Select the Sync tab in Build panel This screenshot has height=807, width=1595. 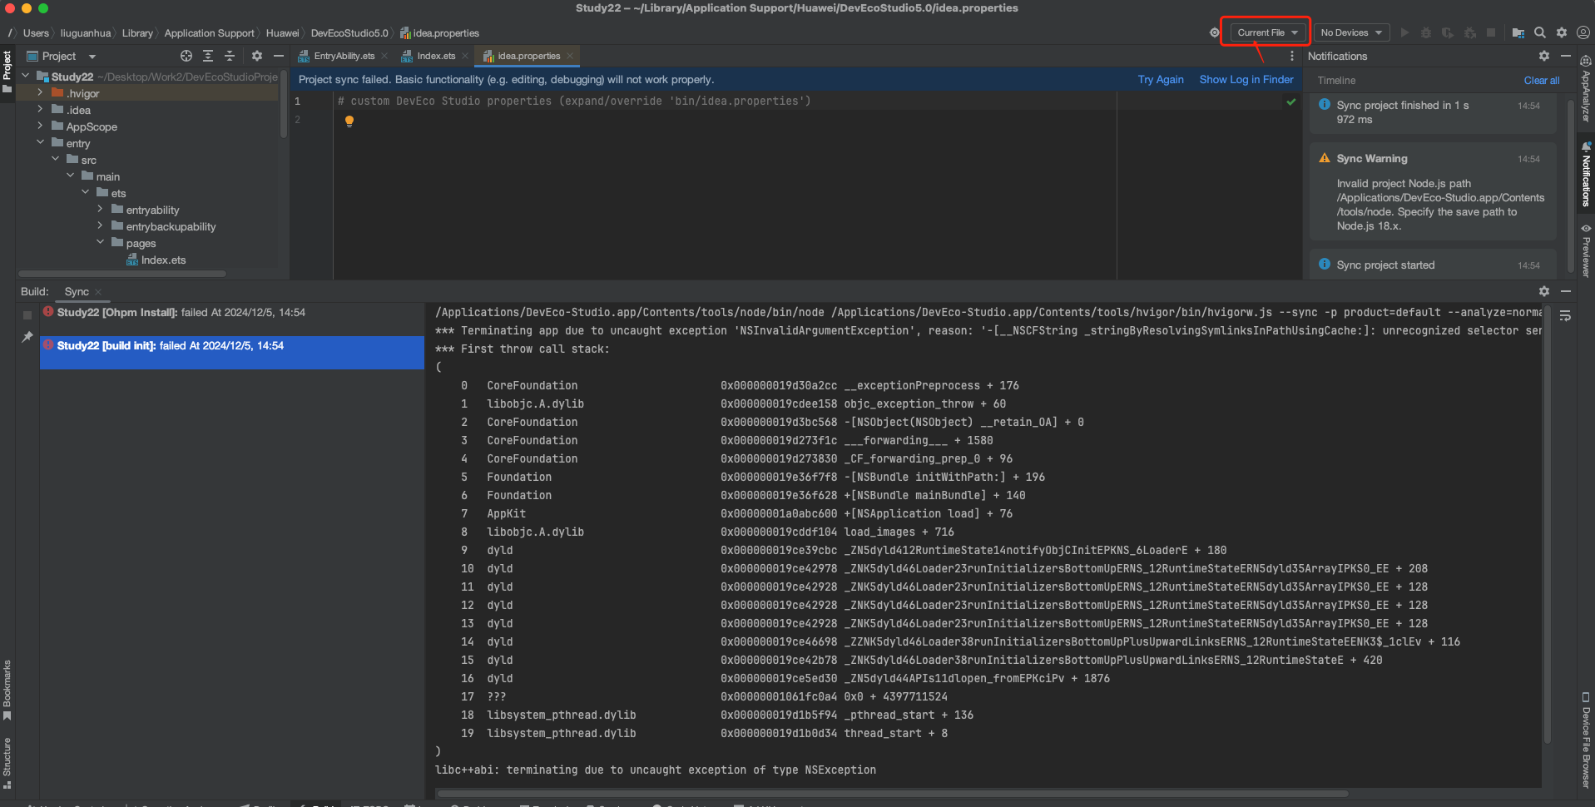pos(77,292)
